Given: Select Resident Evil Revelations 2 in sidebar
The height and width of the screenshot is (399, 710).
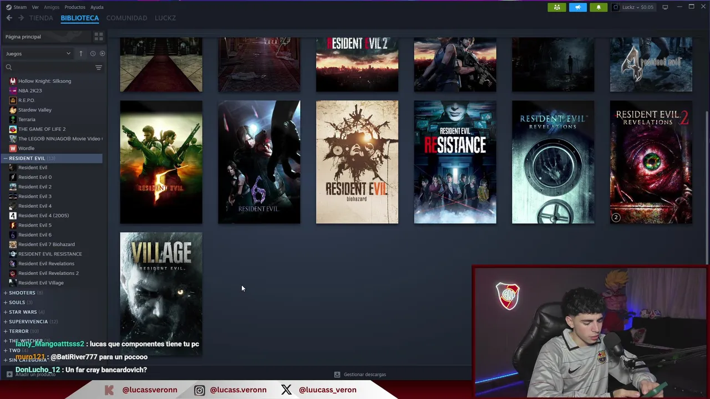Looking at the screenshot, I should 48,273.
